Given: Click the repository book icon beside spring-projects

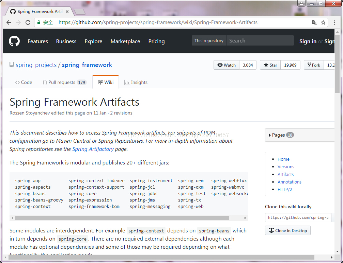Looking at the screenshot, I should 11,65.
